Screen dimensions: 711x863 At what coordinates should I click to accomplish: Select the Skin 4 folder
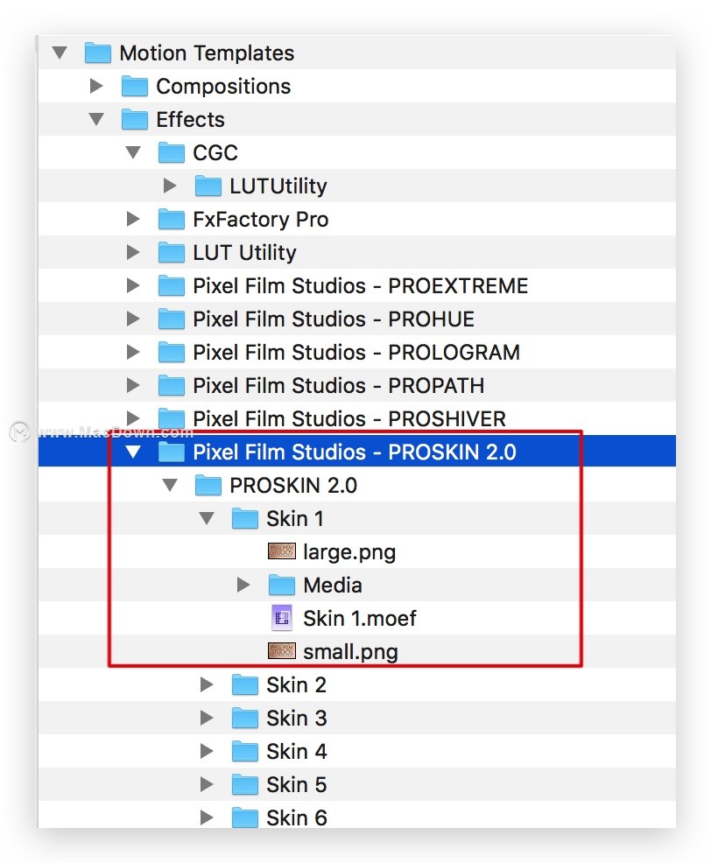click(296, 751)
